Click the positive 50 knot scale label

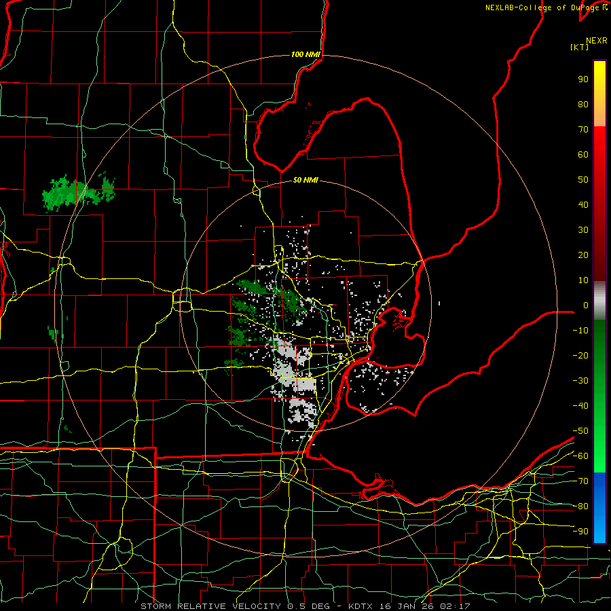[x=583, y=180]
